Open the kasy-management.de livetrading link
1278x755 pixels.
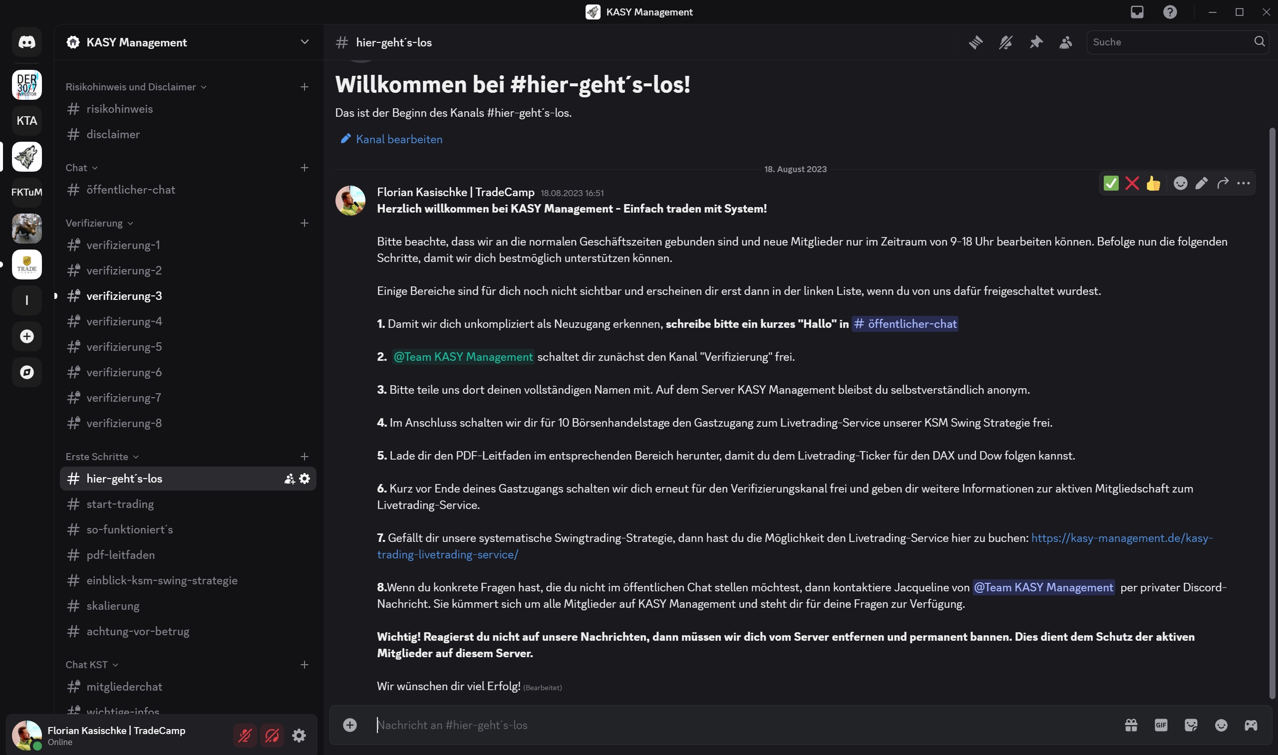click(x=795, y=546)
